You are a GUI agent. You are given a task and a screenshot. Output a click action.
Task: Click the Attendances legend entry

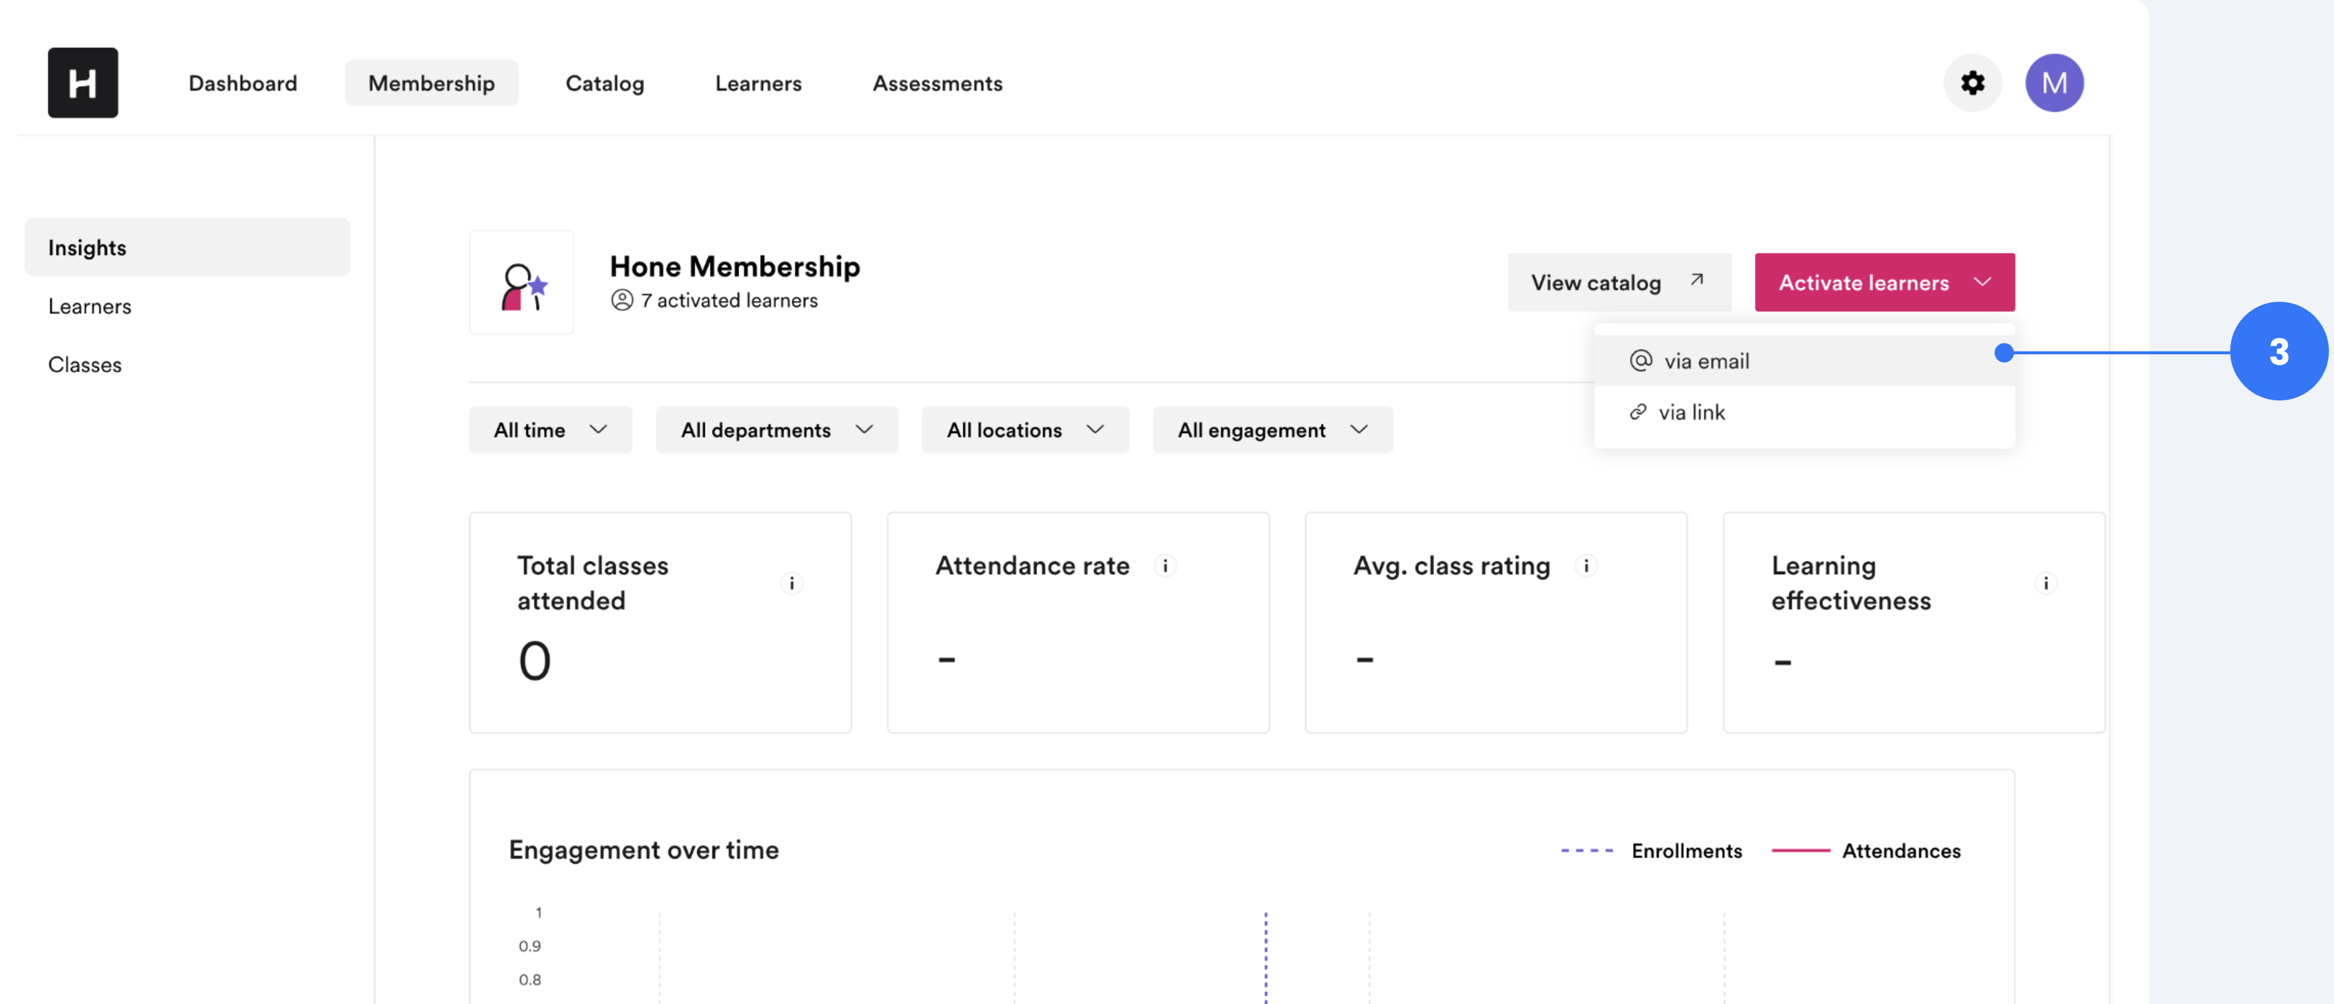tap(1866, 851)
